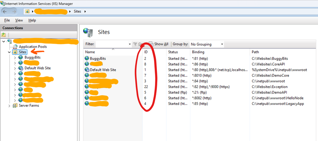318x141 pixels.
Task: Sort sites by the Name column header
Action: (90, 52)
